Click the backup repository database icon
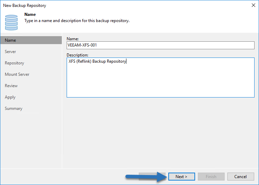259x185 pixels. coord(11,22)
